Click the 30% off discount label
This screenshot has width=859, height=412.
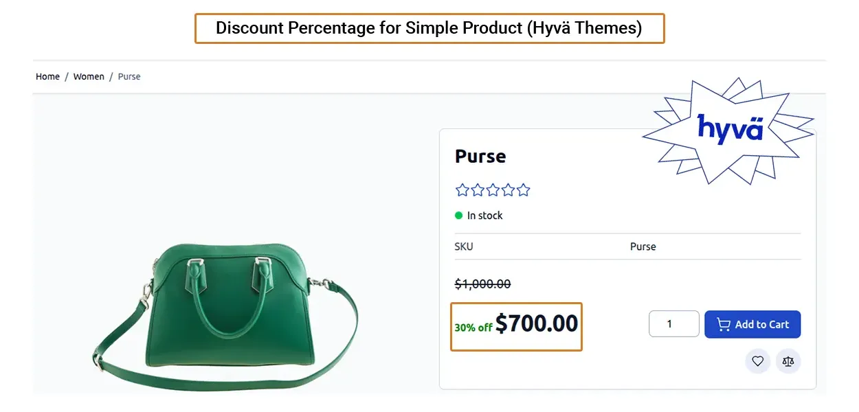pos(473,328)
